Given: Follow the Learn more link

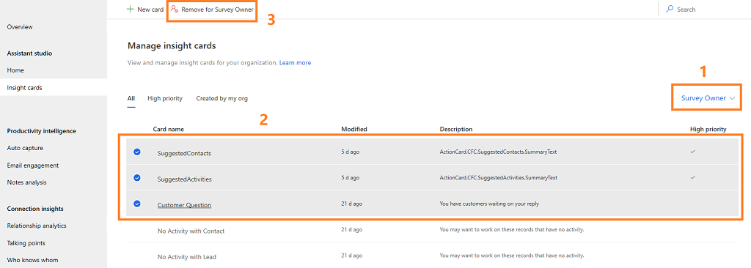Looking at the screenshot, I should click(295, 63).
